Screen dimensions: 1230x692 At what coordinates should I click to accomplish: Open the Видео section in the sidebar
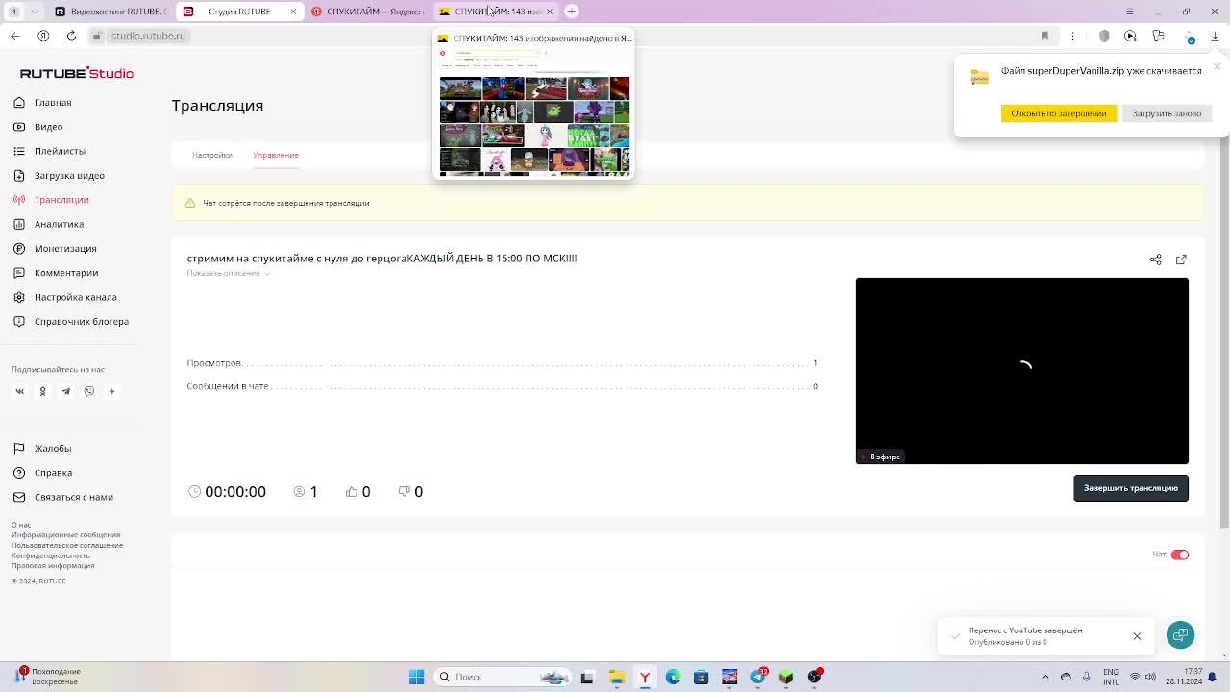click(x=38, y=126)
